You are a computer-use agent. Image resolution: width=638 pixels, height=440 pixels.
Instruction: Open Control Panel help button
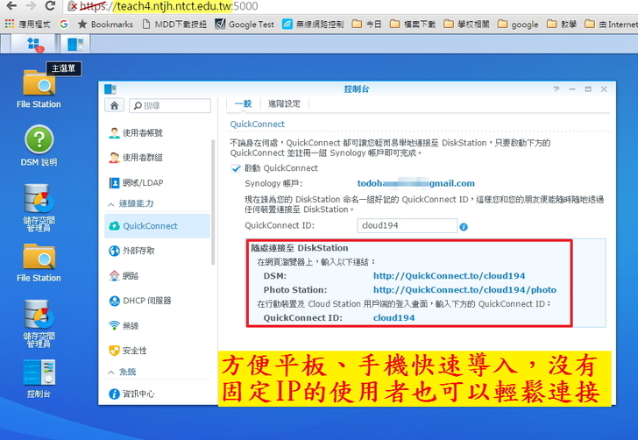[x=556, y=89]
